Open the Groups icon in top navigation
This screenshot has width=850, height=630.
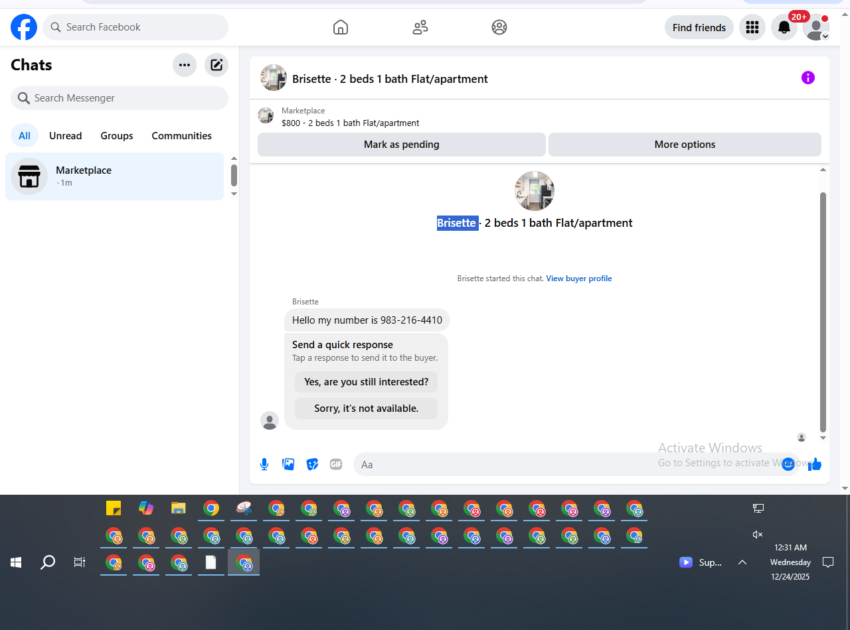coord(499,27)
